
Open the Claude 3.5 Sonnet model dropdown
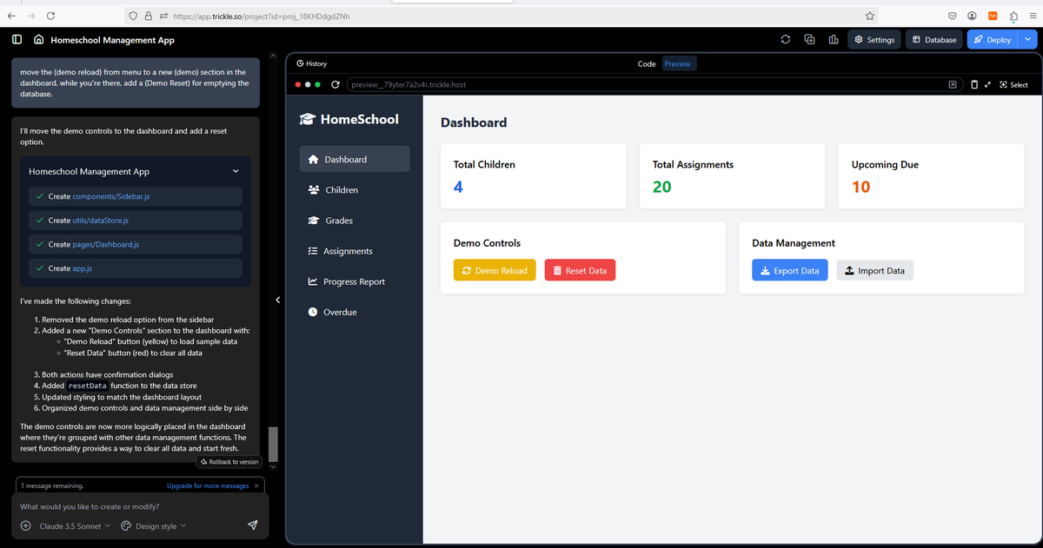(x=75, y=525)
